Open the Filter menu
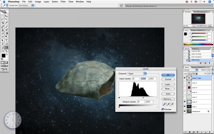Screen dimensions: 214x134 pos(63,2)
